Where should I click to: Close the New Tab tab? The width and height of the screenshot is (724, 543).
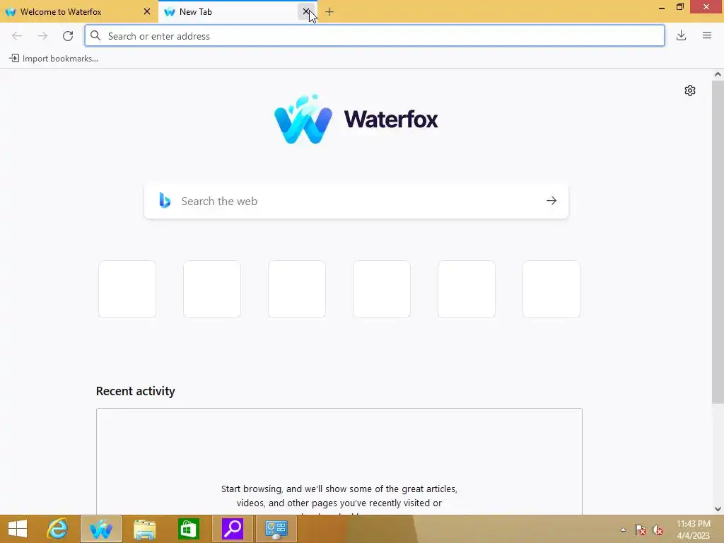coord(305,11)
